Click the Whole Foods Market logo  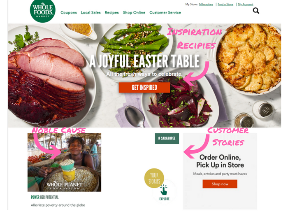pyautogui.click(x=43, y=11)
